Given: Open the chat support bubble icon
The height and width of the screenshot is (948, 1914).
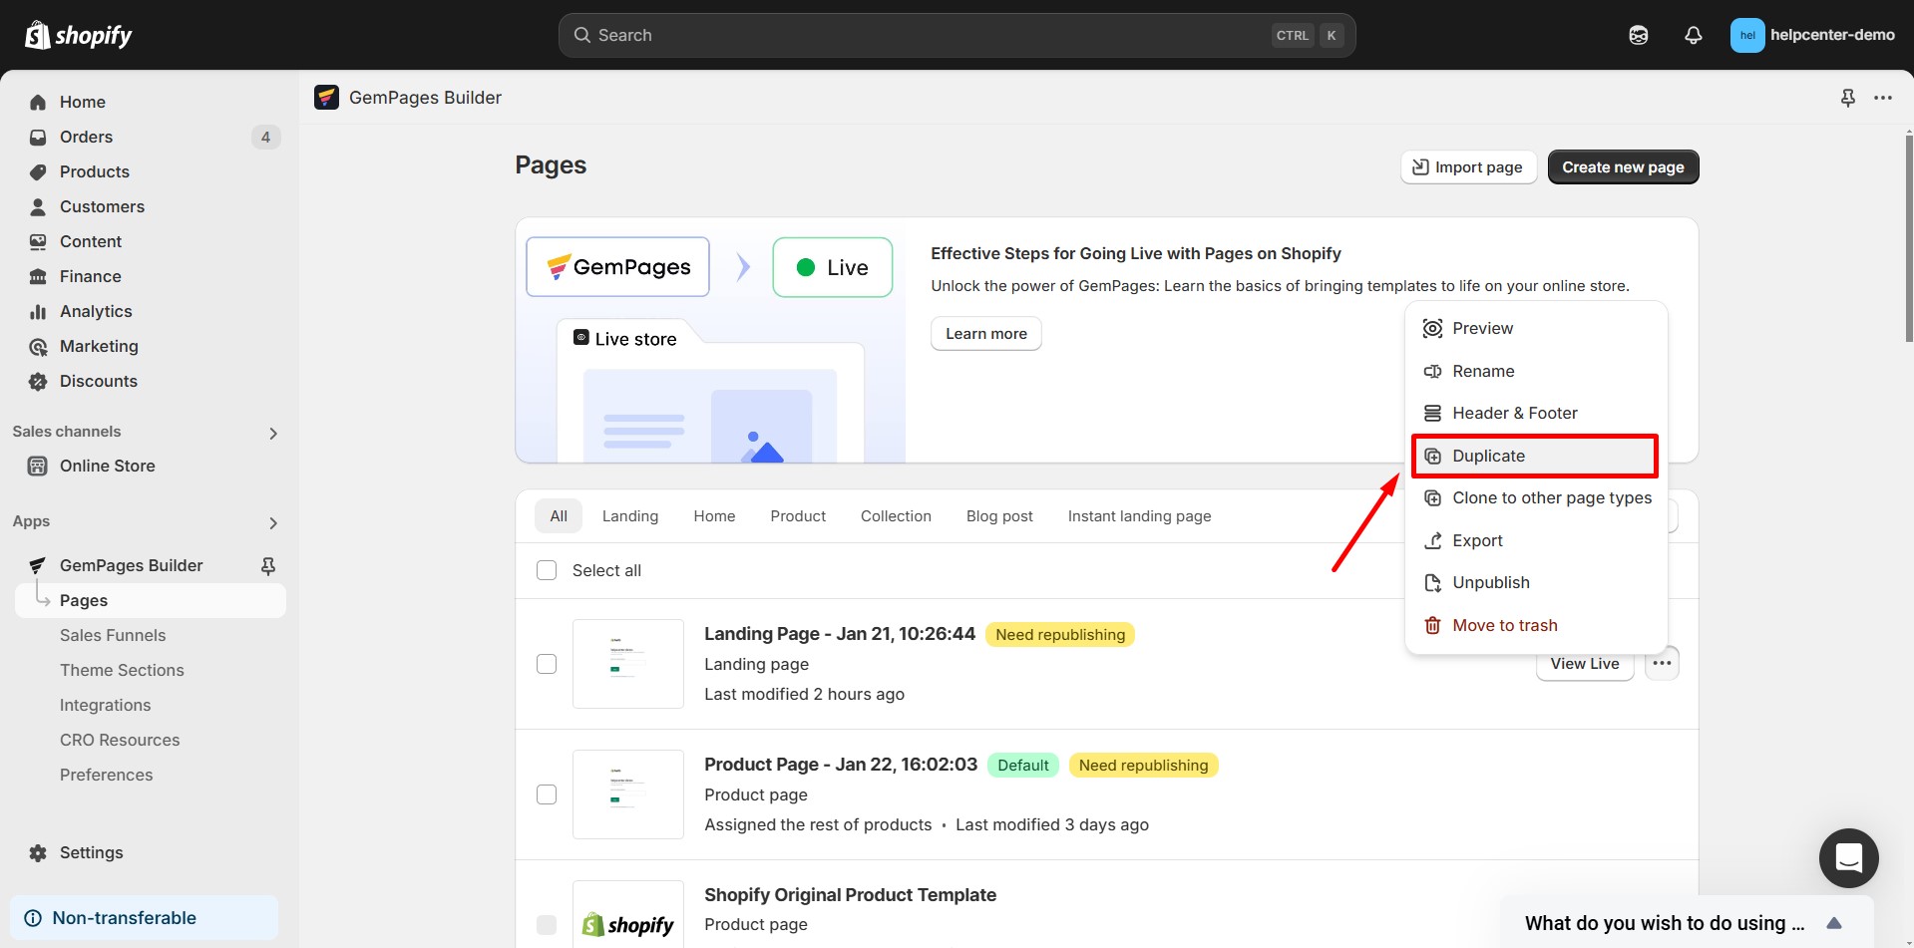Looking at the screenshot, I should [1848, 857].
